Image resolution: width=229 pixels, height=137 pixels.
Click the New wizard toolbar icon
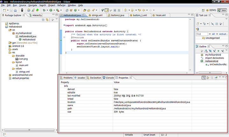coord(4,10)
